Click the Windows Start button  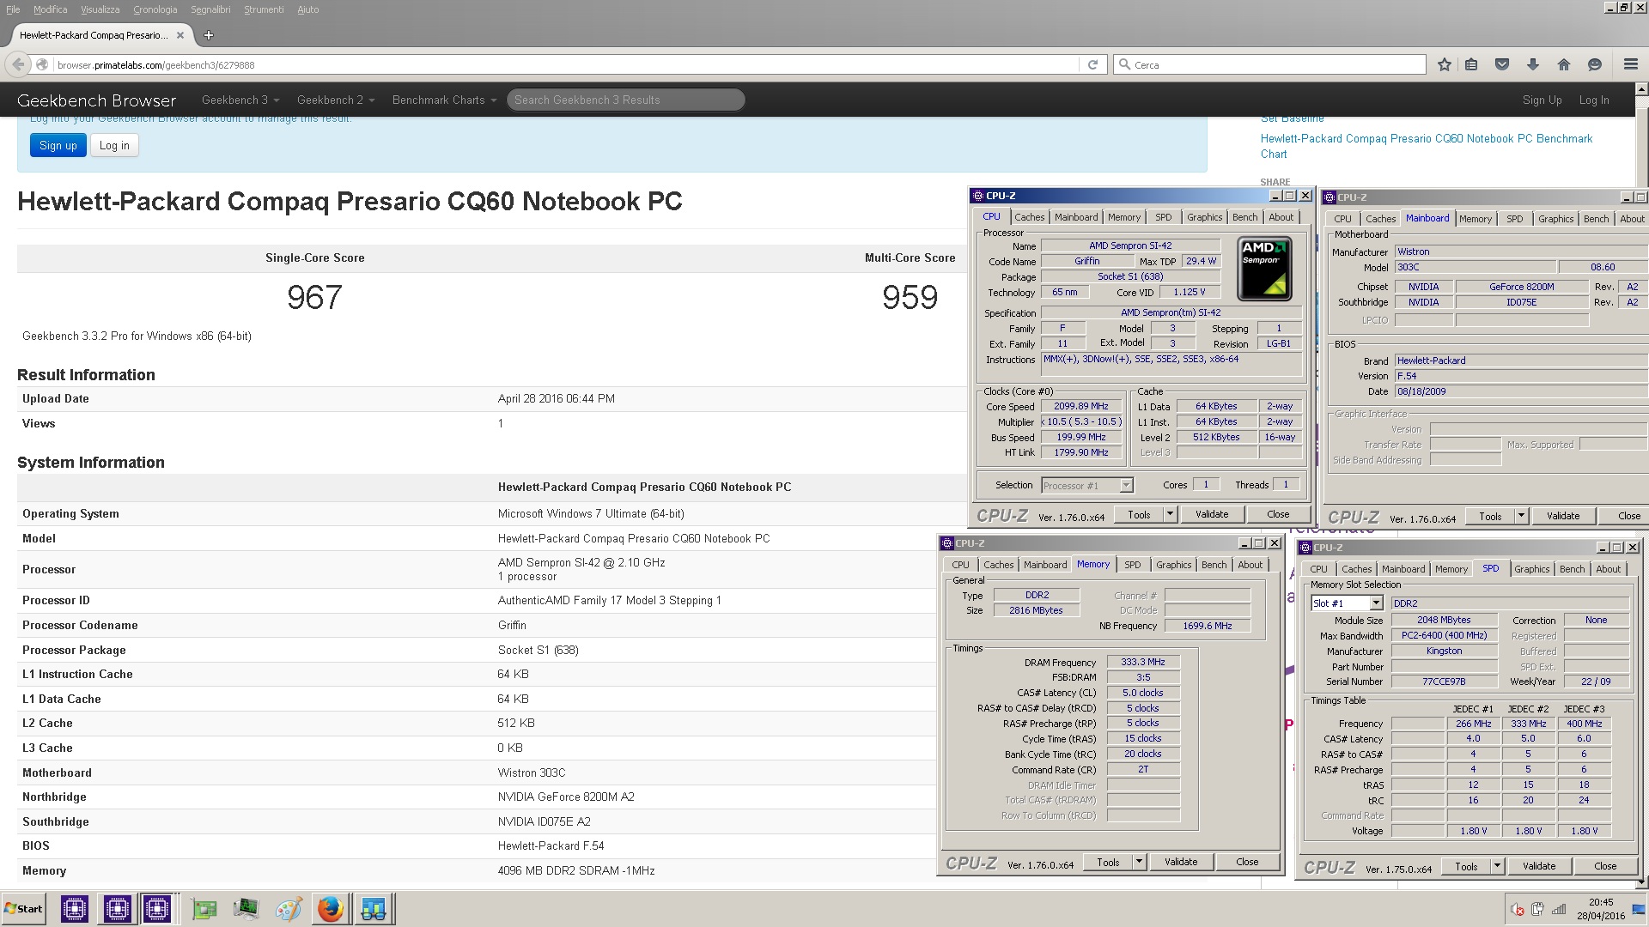tap(24, 908)
